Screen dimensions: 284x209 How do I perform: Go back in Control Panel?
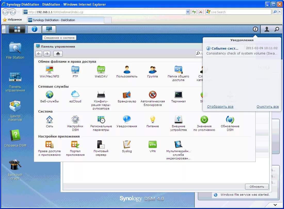(39, 54)
